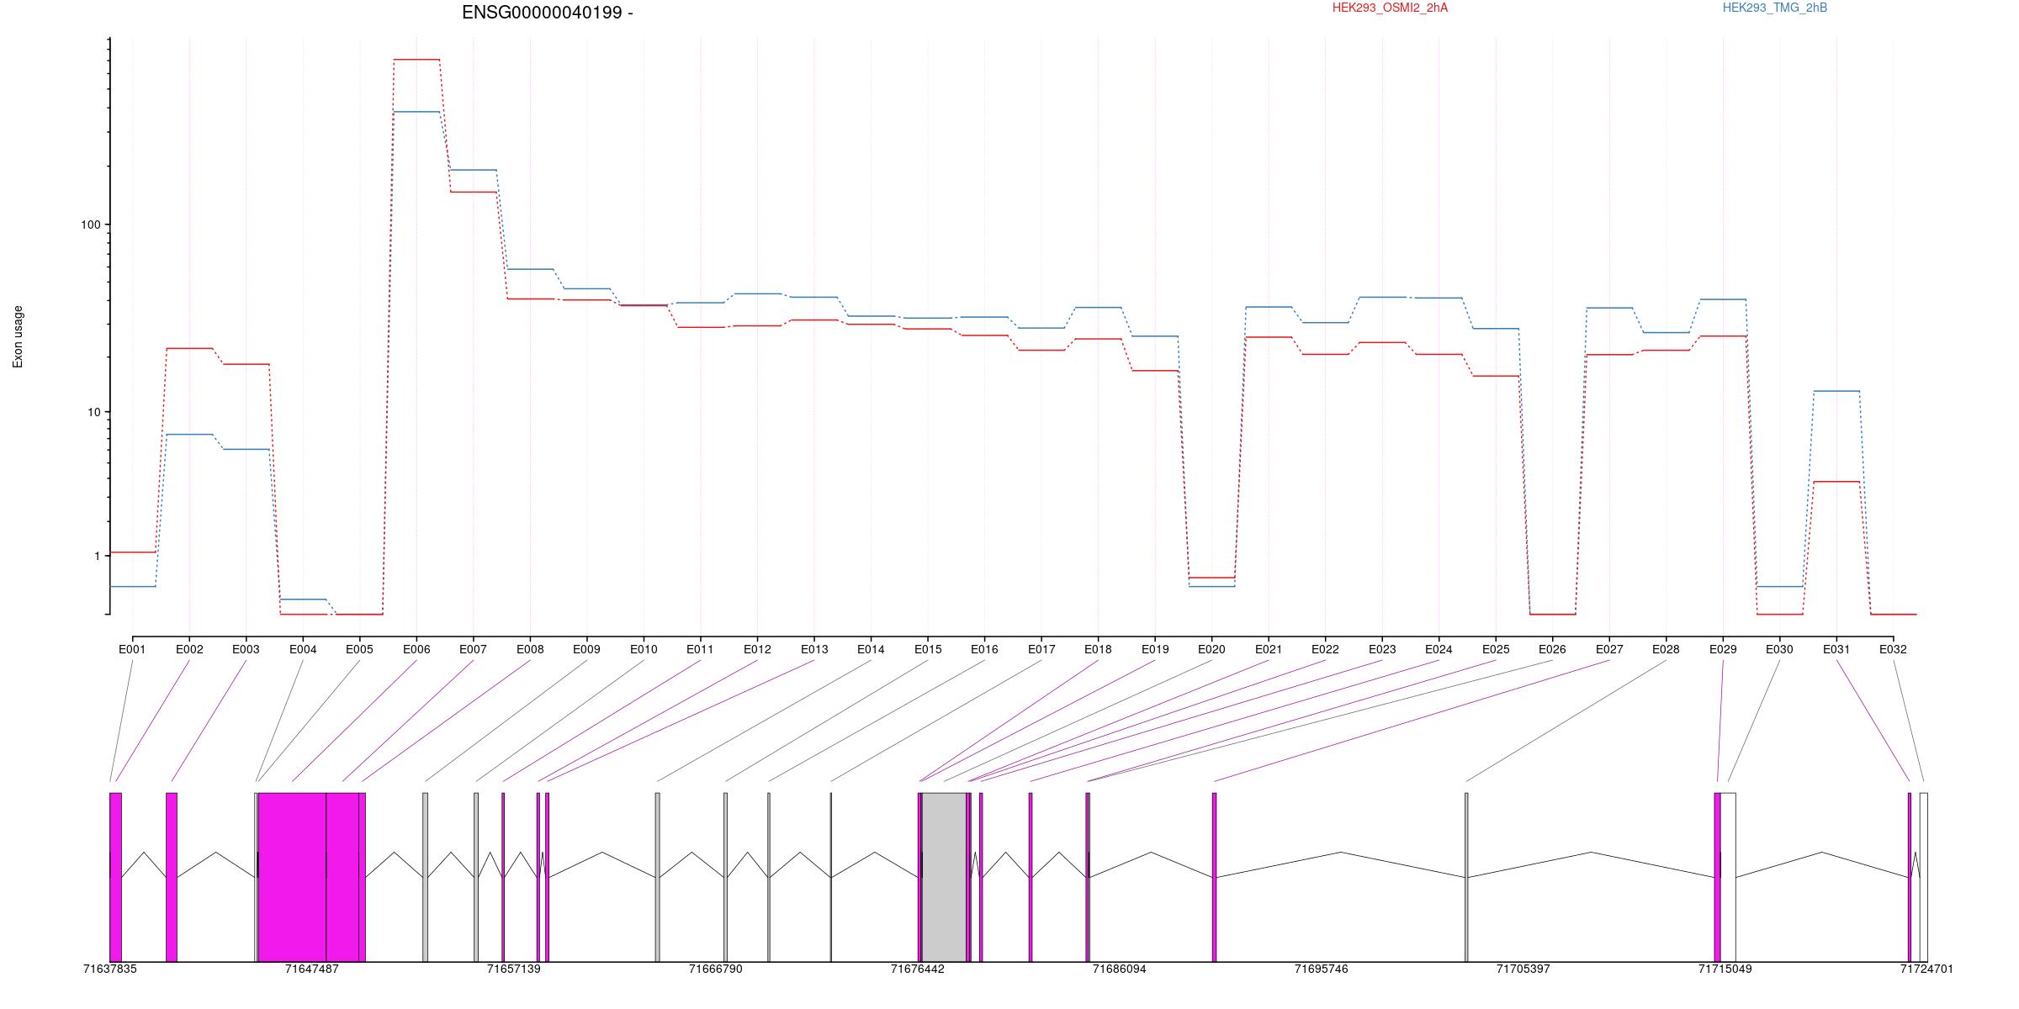Select exon label E020
Viewport: 2019px width, 1009px height.
pos(1211,649)
